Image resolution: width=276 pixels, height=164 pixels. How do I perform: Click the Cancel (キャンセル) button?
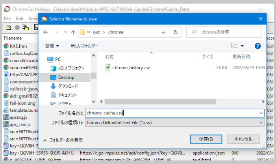point(243,139)
